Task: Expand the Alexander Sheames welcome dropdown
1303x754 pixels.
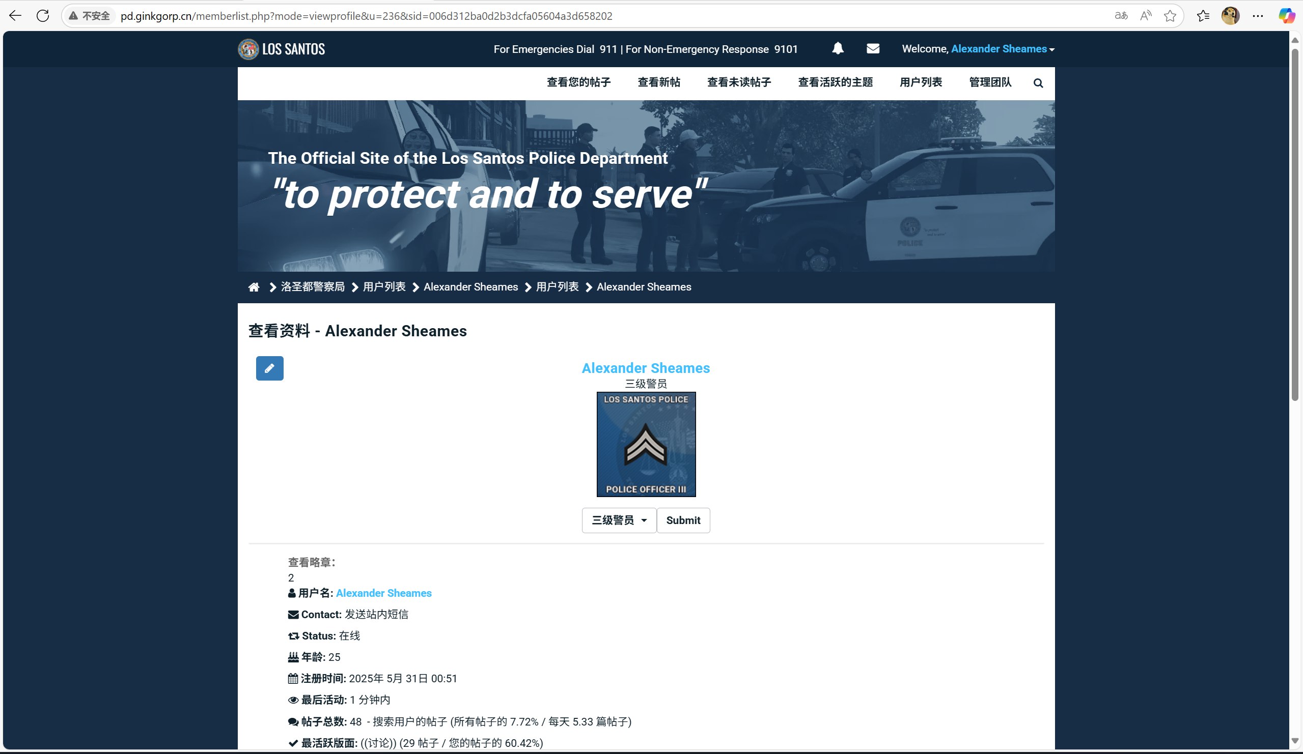Action: 1003,49
